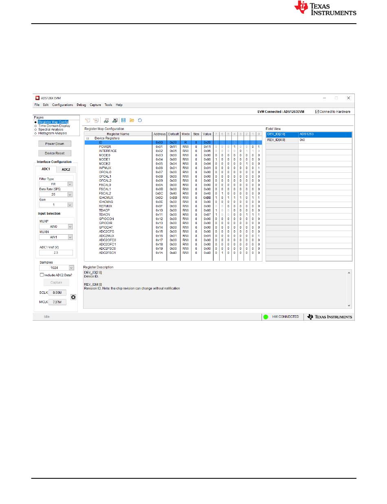
Task: Click DEV_ID[2:0] in Field View
Action: pyautogui.click(x=282, y=134)
